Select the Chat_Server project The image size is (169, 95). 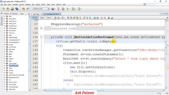click(x=13, y=21)
